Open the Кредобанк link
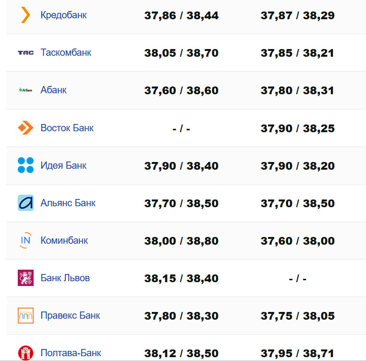The image size is (366, 361). (x=63, y=15)
